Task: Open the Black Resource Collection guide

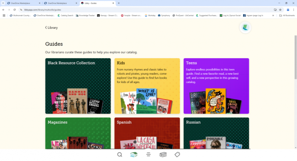Action: [x=78, y=86]
